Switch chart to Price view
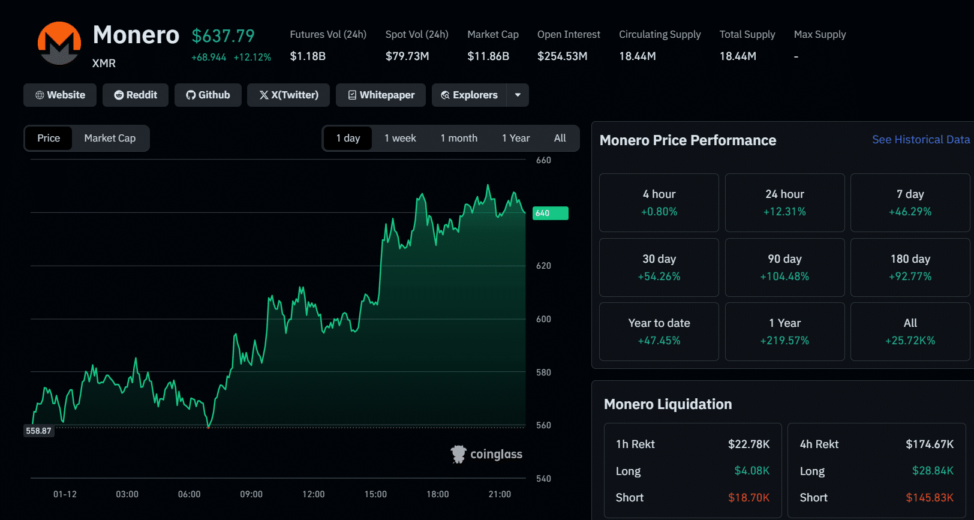974x520 pixels. 49,138
